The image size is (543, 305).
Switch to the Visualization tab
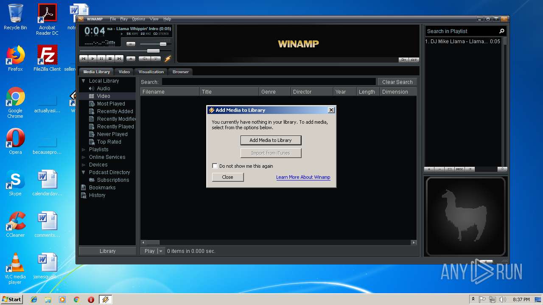click(x=151, y=72)
